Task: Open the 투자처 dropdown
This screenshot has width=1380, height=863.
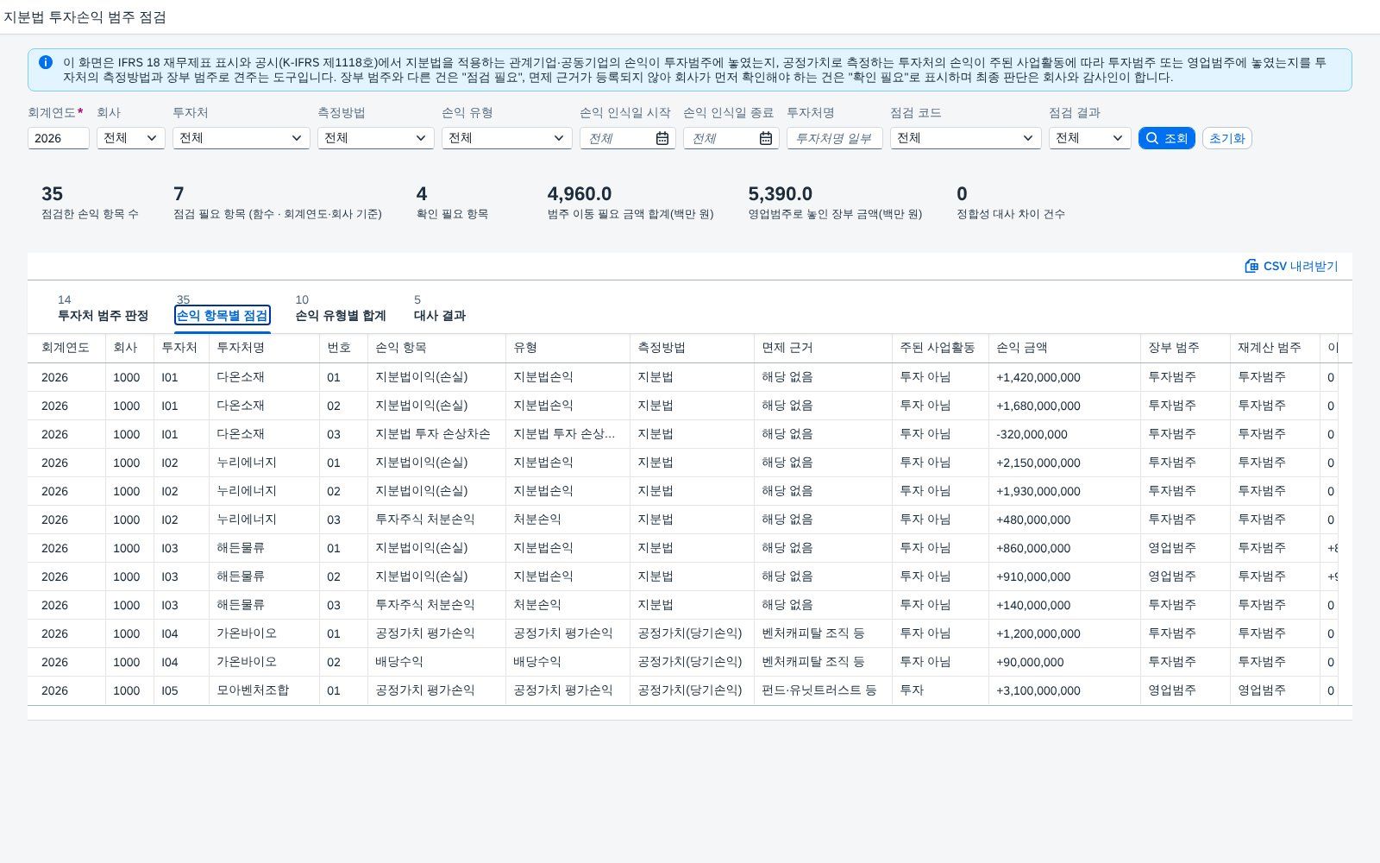Action: (241, 138)
